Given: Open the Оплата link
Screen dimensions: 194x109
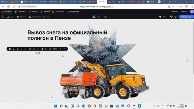Looking at the screenshot, I should [x=175, y=12].
